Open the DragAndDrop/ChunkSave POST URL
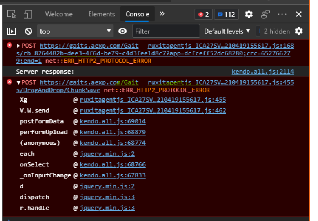This screenshot has height=221, width=318. click(58, 90)
